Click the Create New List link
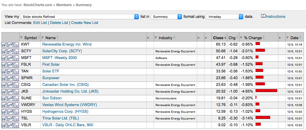 84,22
